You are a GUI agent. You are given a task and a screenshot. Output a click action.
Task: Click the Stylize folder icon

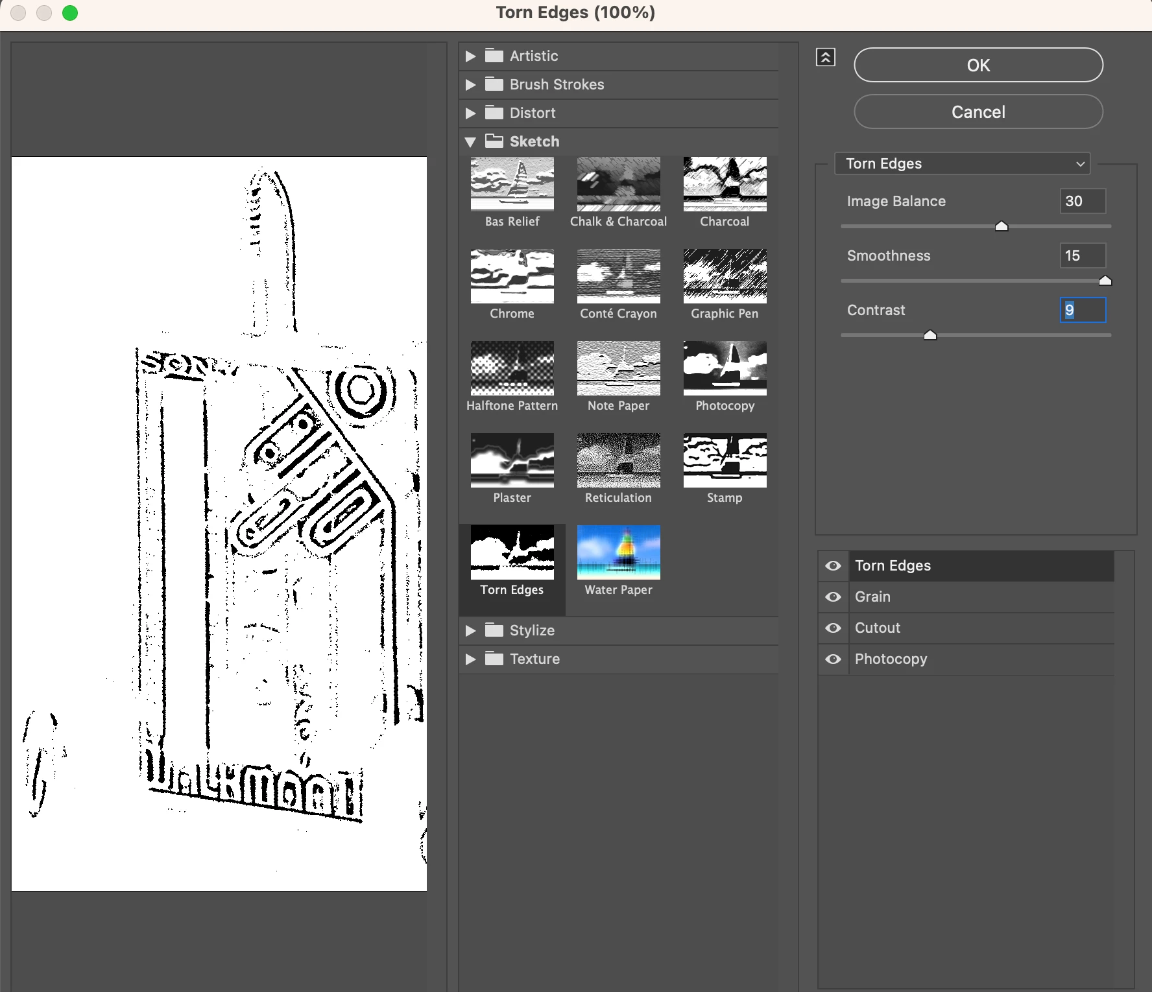coord(494,630)
